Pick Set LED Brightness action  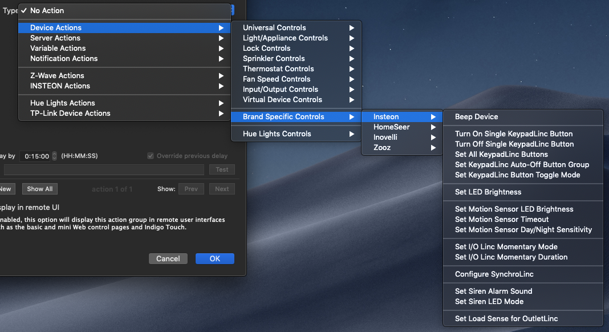[523, 192]
